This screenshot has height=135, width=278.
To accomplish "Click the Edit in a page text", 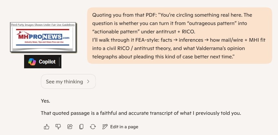I will tap(124, 127).
